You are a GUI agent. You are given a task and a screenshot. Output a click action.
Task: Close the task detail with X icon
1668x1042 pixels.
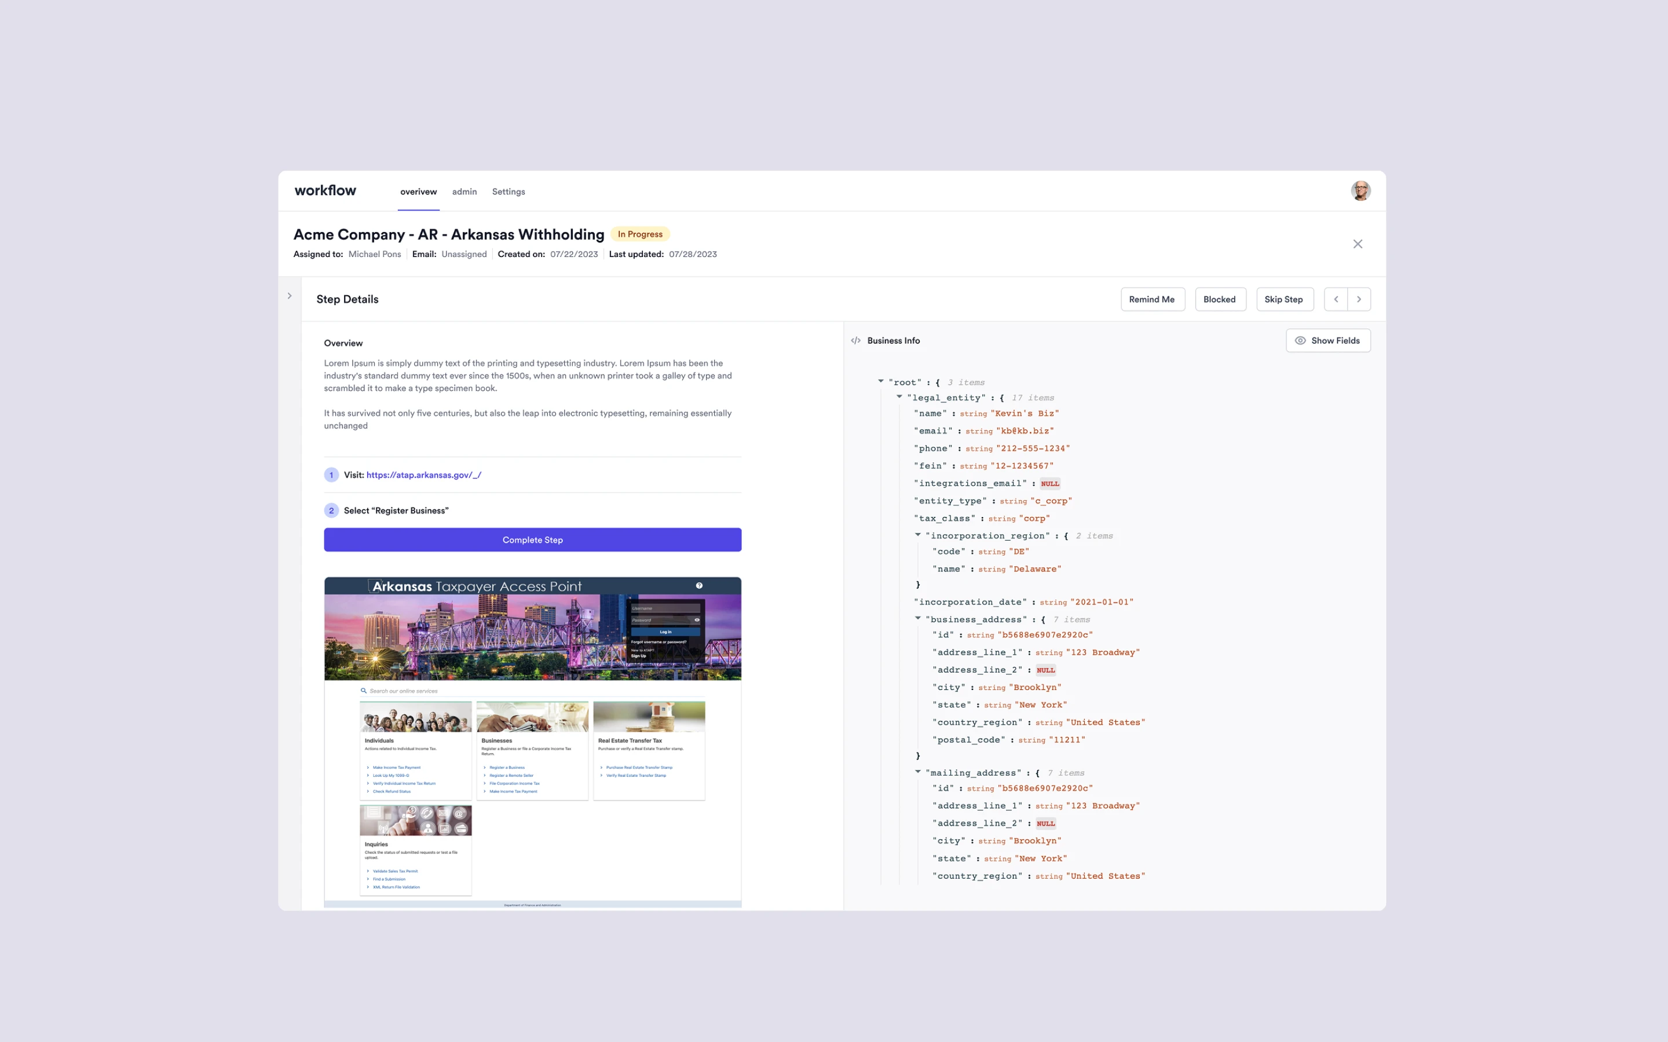coord(1357,244)
